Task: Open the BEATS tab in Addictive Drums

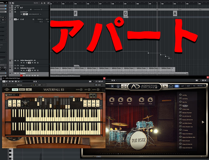Action: [x=200, y=86]
